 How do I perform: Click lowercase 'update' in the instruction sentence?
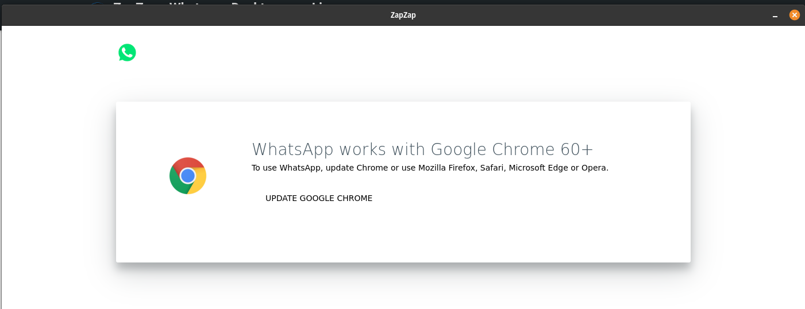point(341,168)
